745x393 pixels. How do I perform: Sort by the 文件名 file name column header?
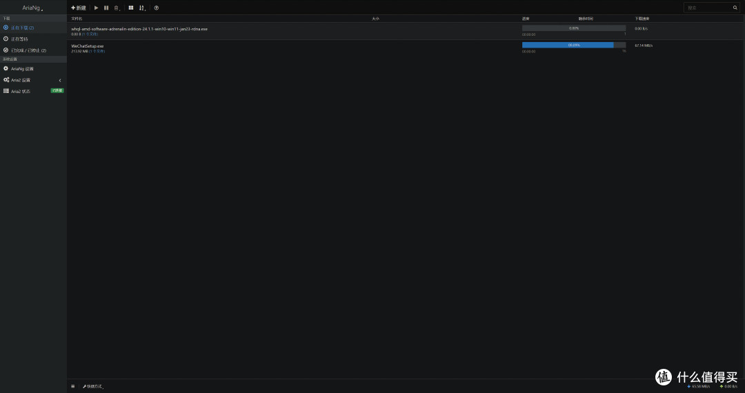coord(77,19)
